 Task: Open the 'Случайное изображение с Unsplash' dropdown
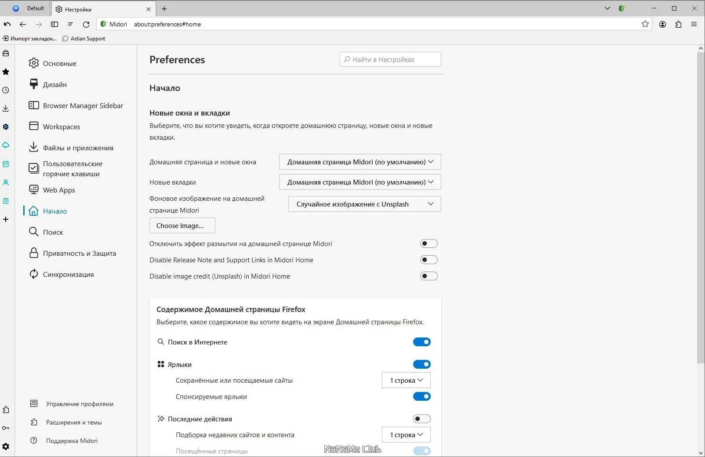pyautogui.click(x=365, y=204)
